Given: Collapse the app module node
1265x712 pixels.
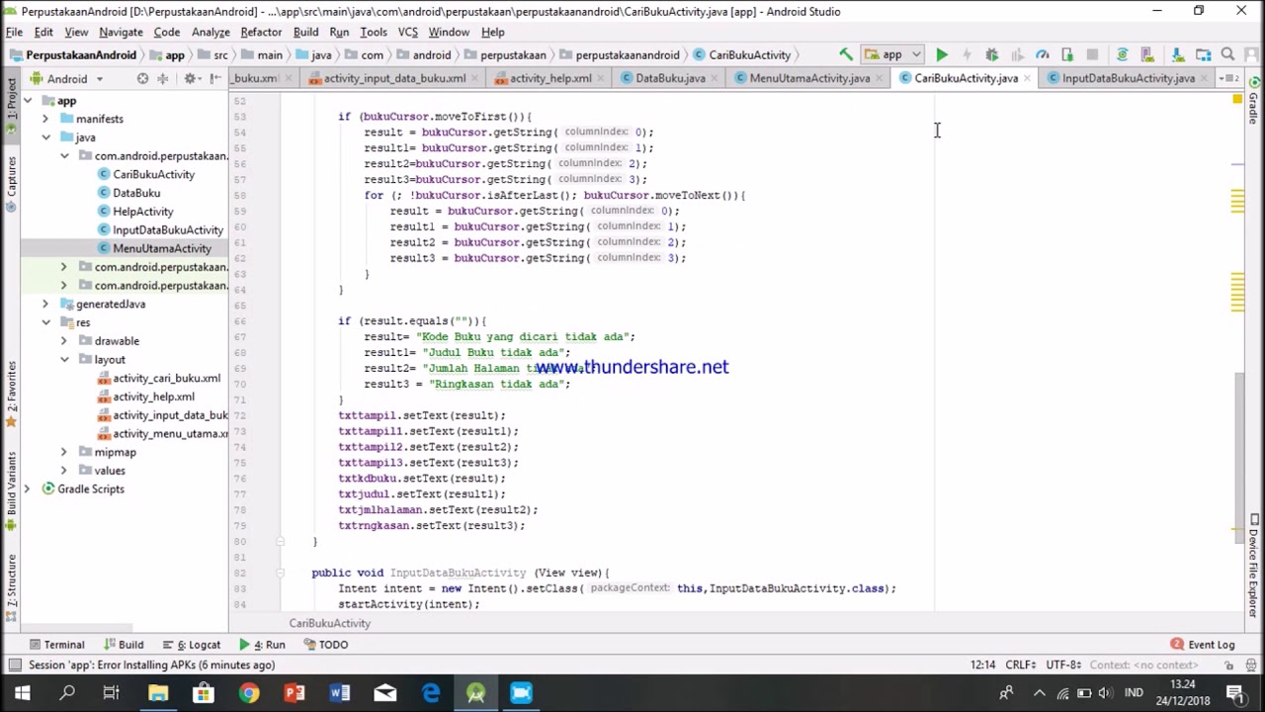Looking at the screenshot, I should [x=28, y=101].
